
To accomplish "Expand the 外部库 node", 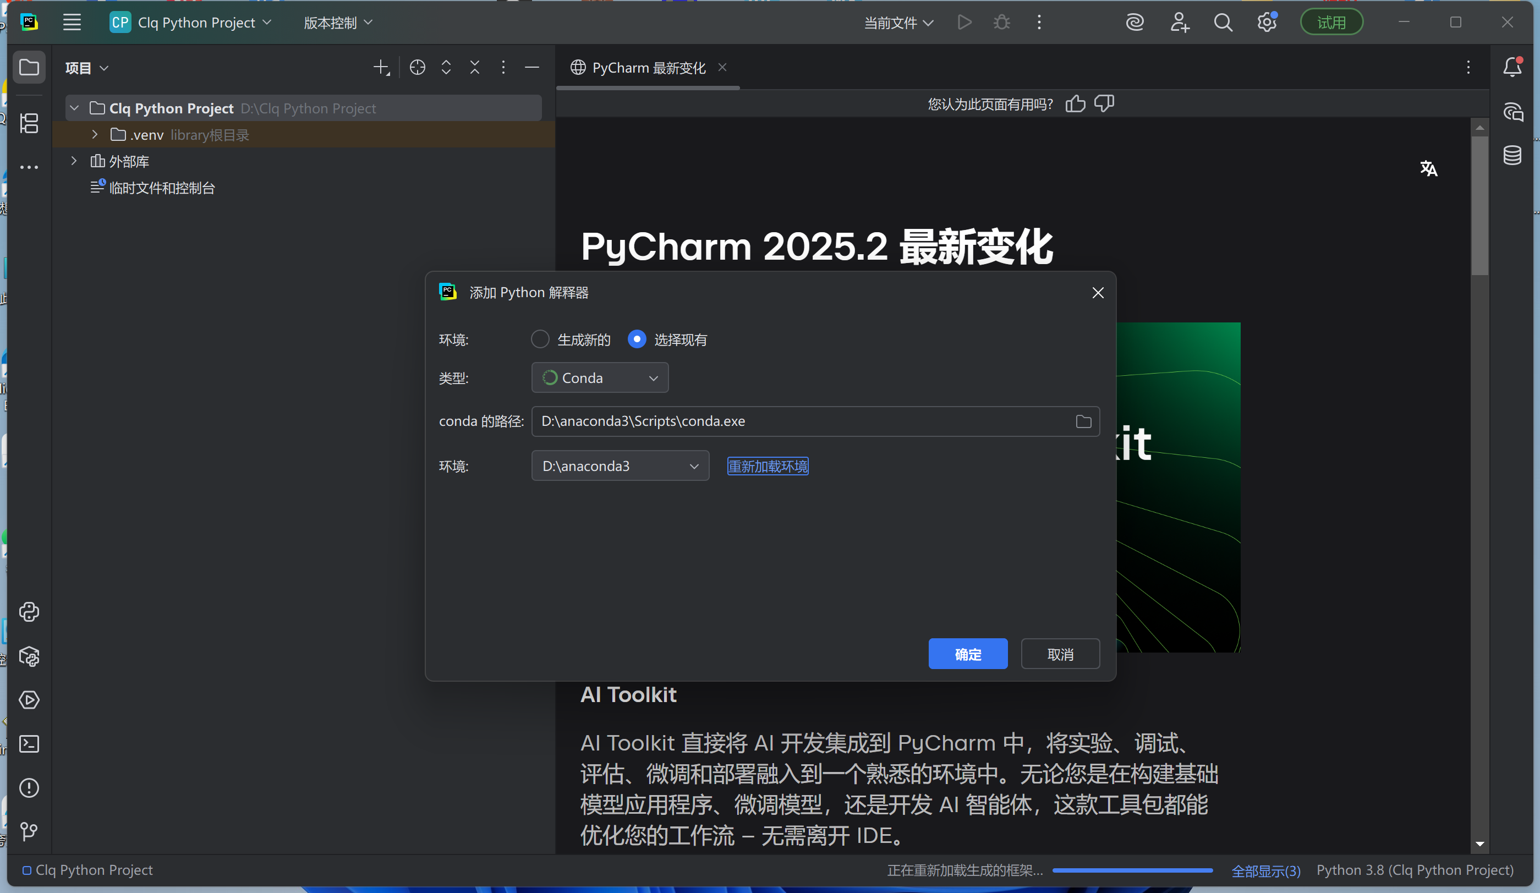I will click(x=74, y=161).
